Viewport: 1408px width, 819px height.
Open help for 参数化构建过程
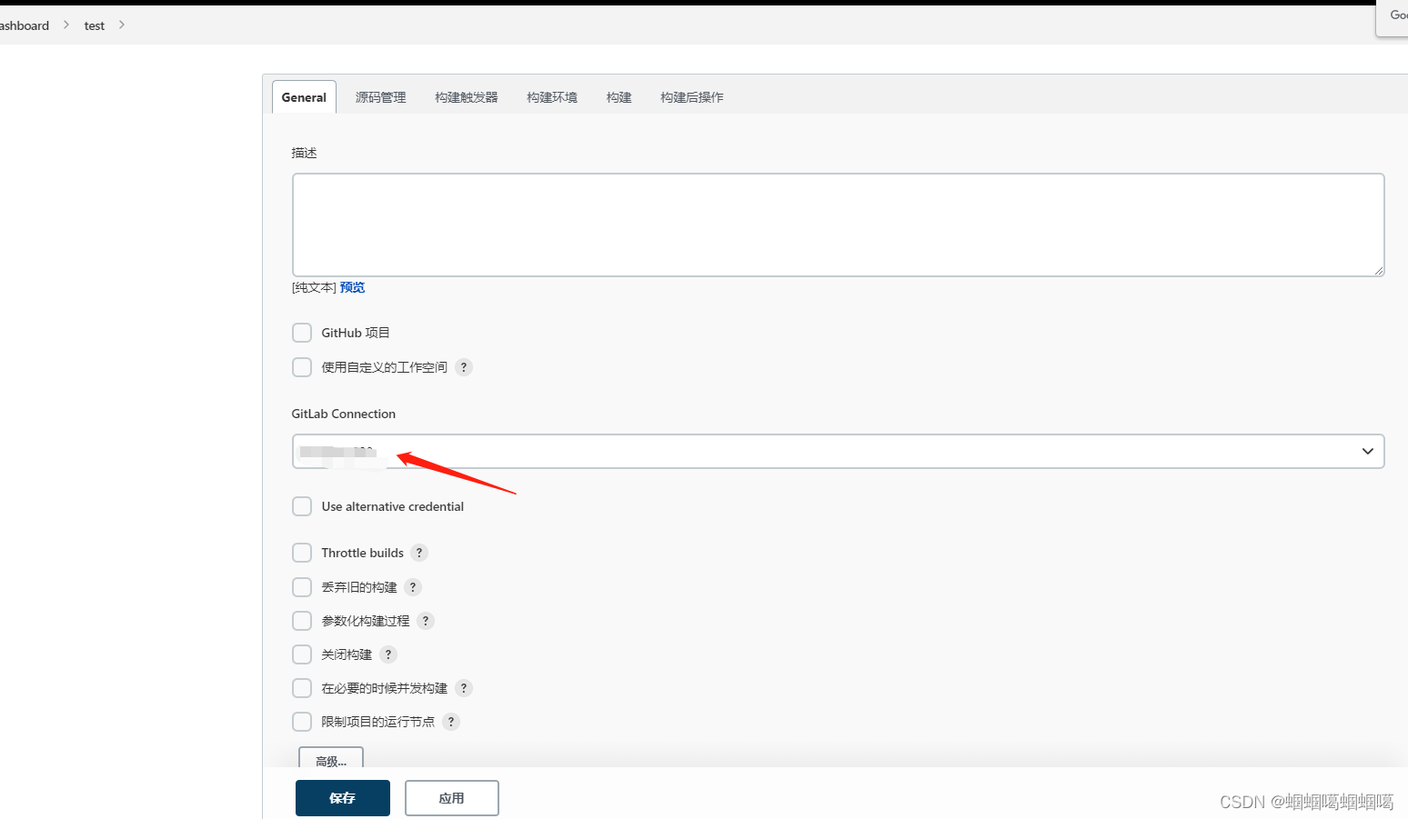coord(425,620)
